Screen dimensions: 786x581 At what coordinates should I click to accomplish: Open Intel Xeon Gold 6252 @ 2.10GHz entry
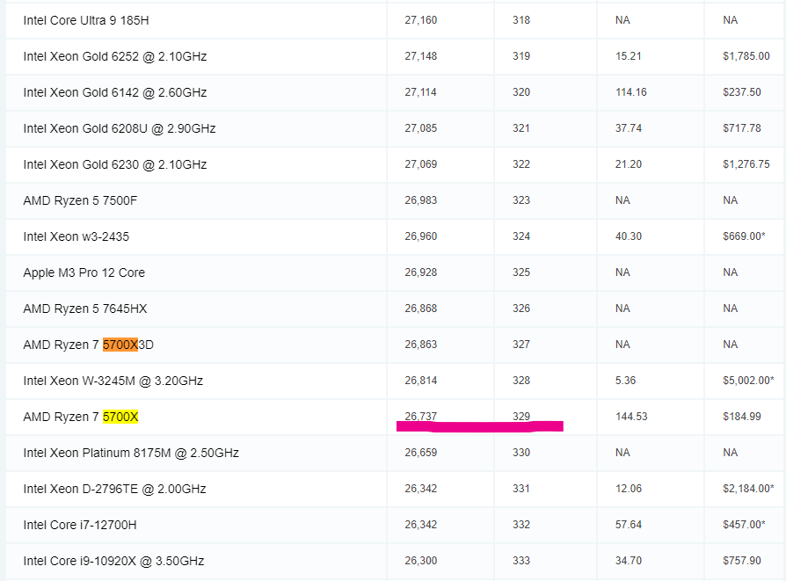point(115,56)
